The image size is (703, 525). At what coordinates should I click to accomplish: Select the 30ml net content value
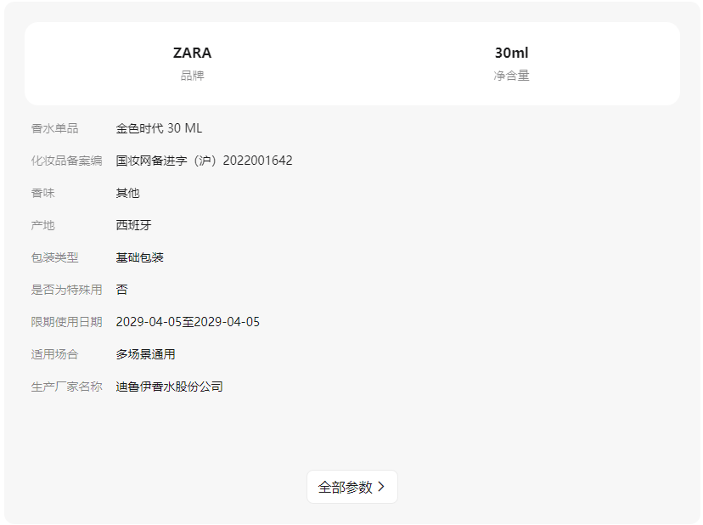511,53
